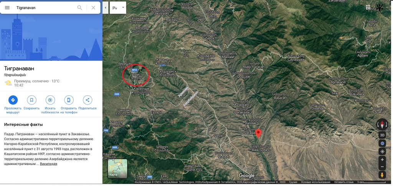Collapse the side panel with the arrow
Viewport: 393px width, 186px height.
click(105, 8)
